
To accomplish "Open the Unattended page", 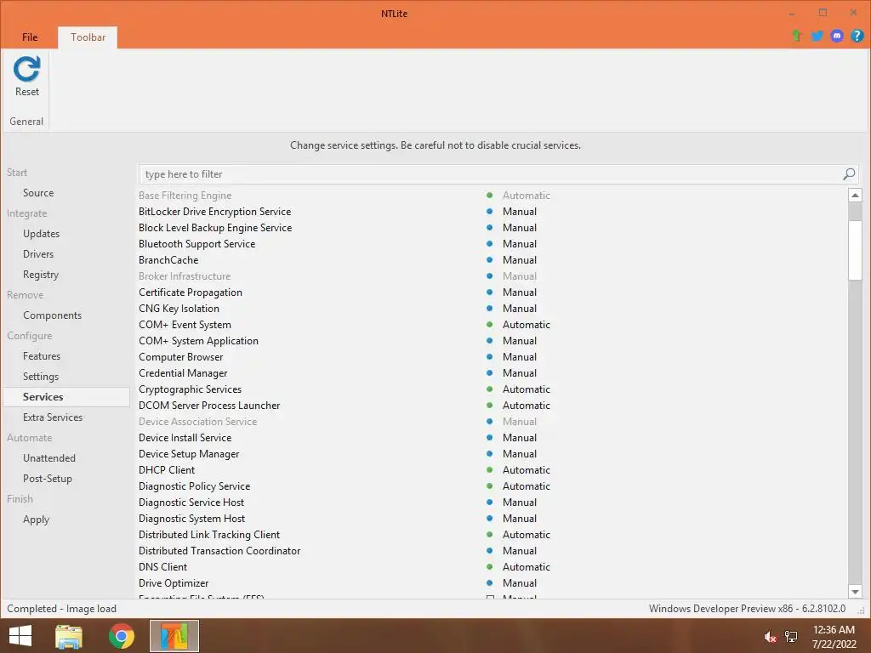I will pos(49,458).
